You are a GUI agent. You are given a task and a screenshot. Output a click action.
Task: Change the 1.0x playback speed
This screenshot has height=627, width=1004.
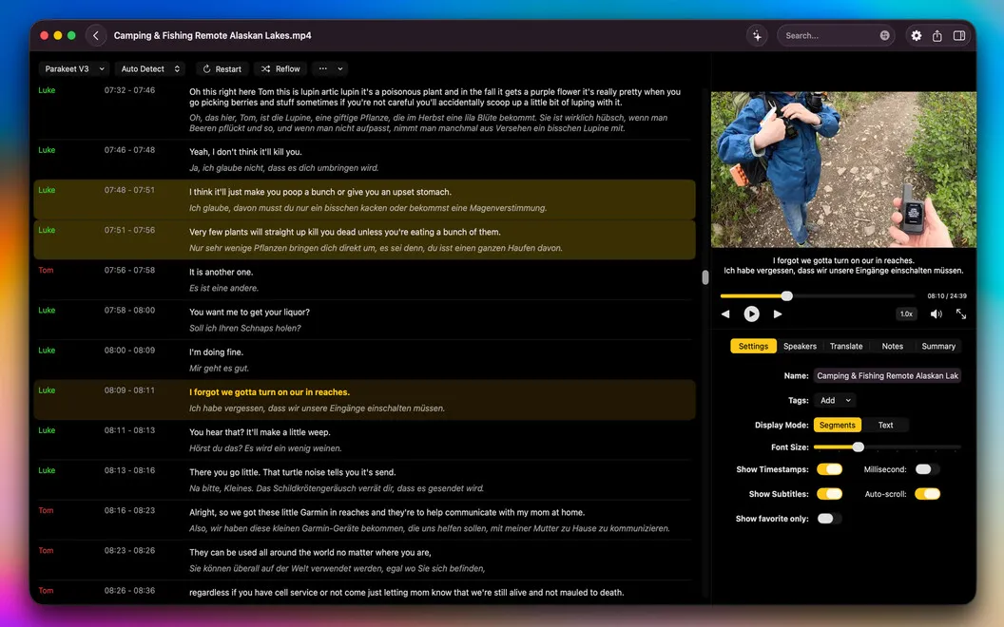click(x=906, y=314)
